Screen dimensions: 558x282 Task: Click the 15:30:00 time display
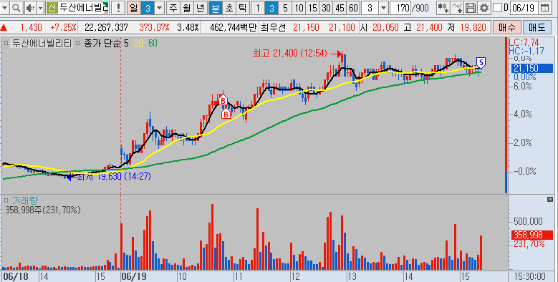pyautogui.click(x=530, y=276)
